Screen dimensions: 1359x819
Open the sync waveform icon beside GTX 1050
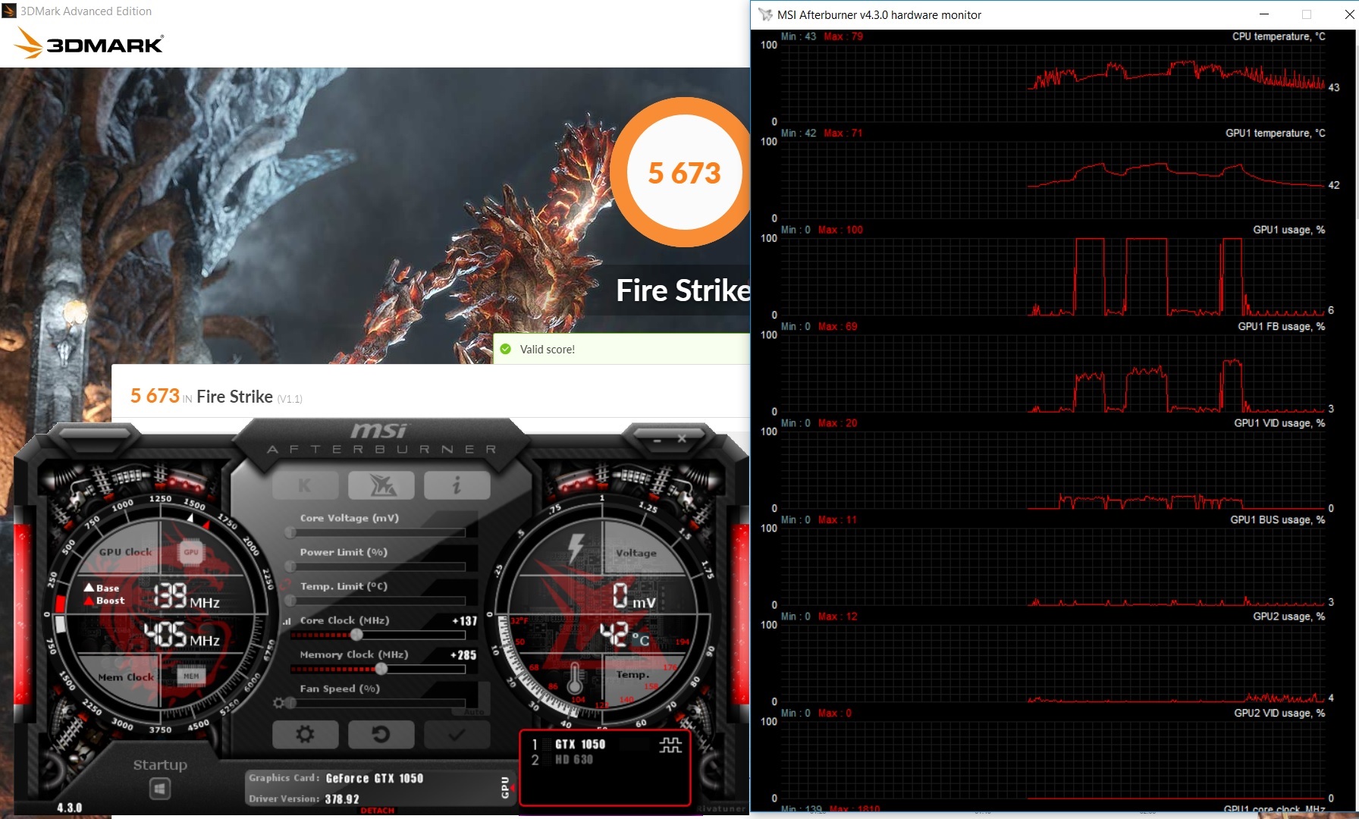point(670,745)
